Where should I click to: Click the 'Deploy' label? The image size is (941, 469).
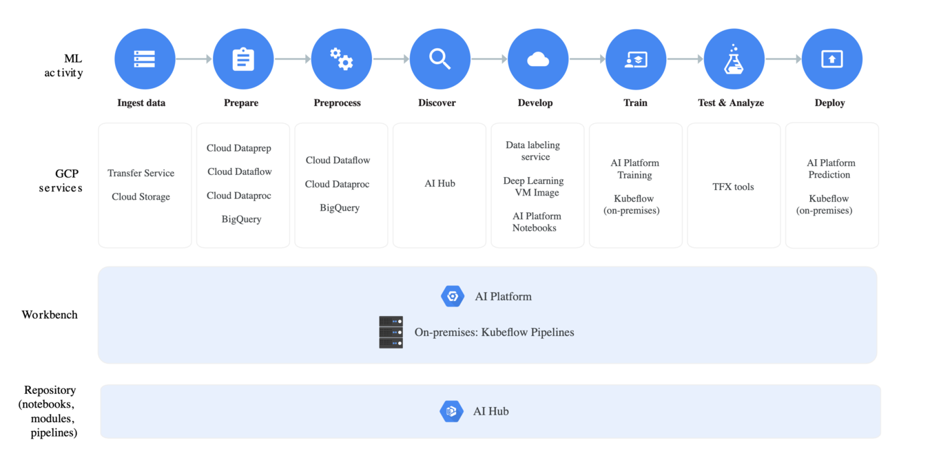[x=830, y=103]
